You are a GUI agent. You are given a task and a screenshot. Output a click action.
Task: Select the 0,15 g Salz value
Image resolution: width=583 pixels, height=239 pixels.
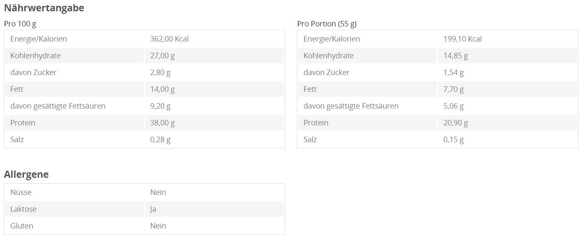point(454,140)
